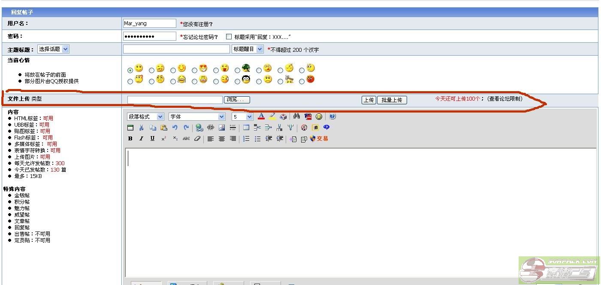Open find with the binoculars icon
Screen dimensions: 601x285
(296, 116)
